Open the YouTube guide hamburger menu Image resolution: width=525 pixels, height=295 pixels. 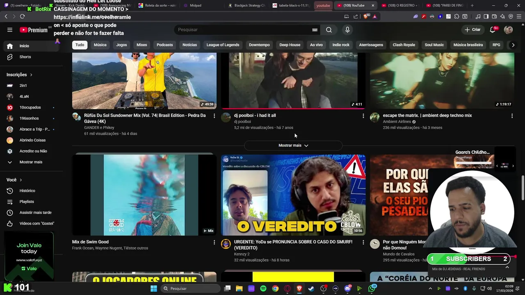10,29
